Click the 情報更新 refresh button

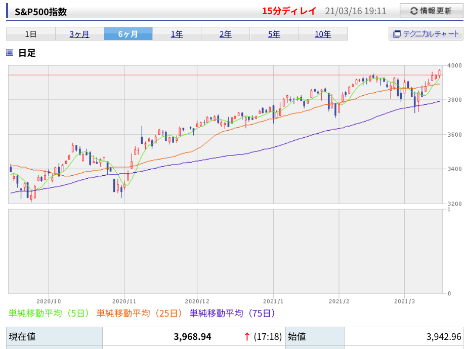point(431,11)
